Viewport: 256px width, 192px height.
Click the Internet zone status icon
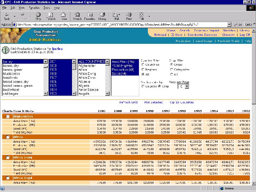(222, 188)
